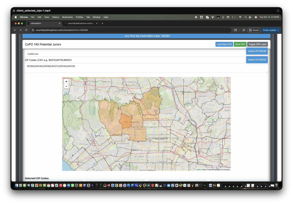
Task: Open the Edit menu
Action: click(x=39, y=17)
